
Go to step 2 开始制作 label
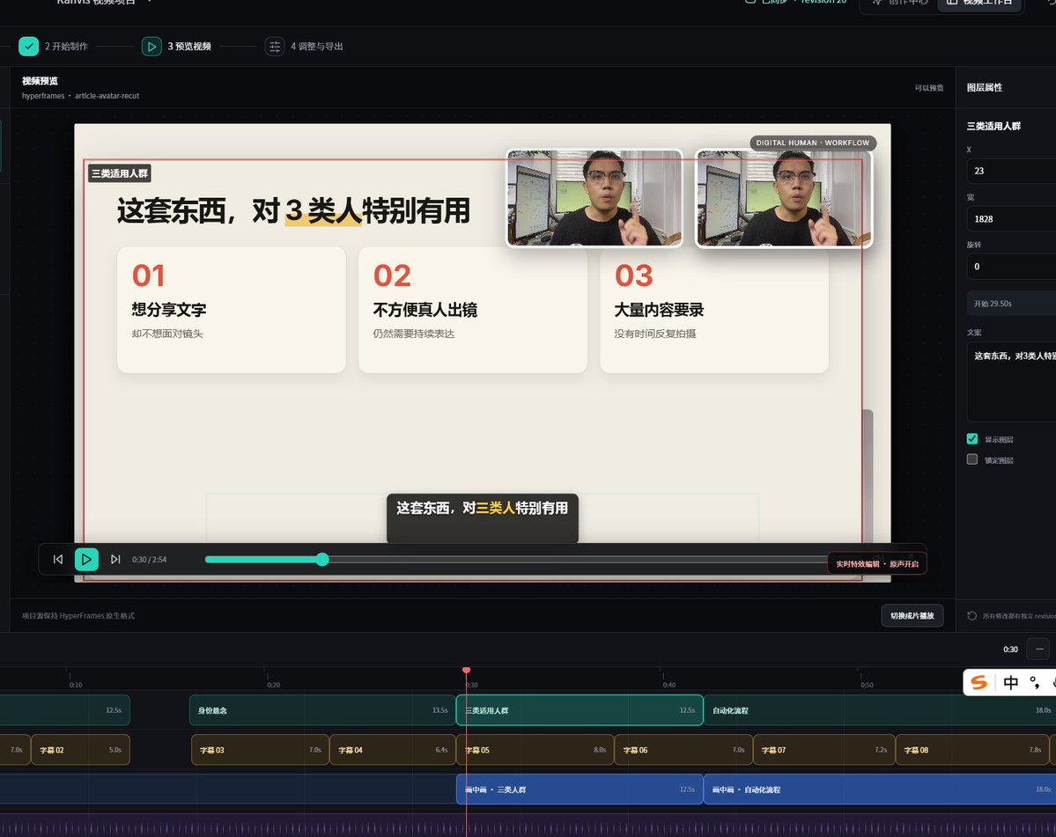coord(66,47)
